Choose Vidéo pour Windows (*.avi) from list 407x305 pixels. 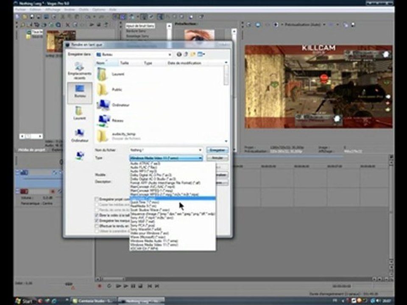[x=150, y=233]
